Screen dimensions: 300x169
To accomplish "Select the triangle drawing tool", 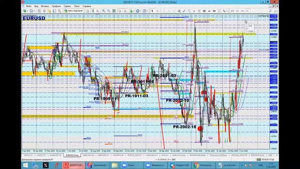I will 209,11.
